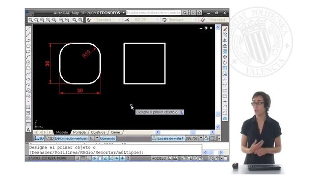The image size is (326, 183).
Task: Click the Escala de vista value field
Action: coord(192,138)
